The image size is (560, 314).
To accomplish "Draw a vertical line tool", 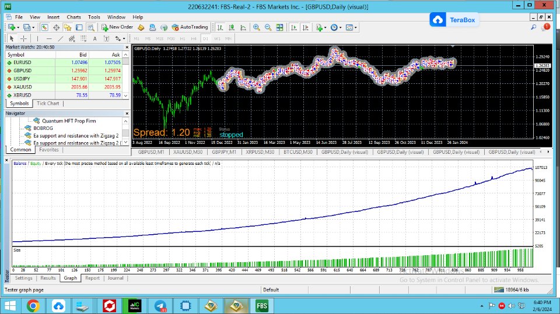I will (x=37, y=38).
